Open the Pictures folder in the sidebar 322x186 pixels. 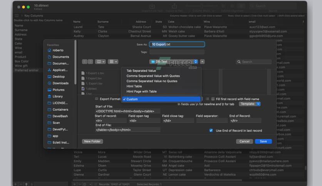[x=56, y=90]
